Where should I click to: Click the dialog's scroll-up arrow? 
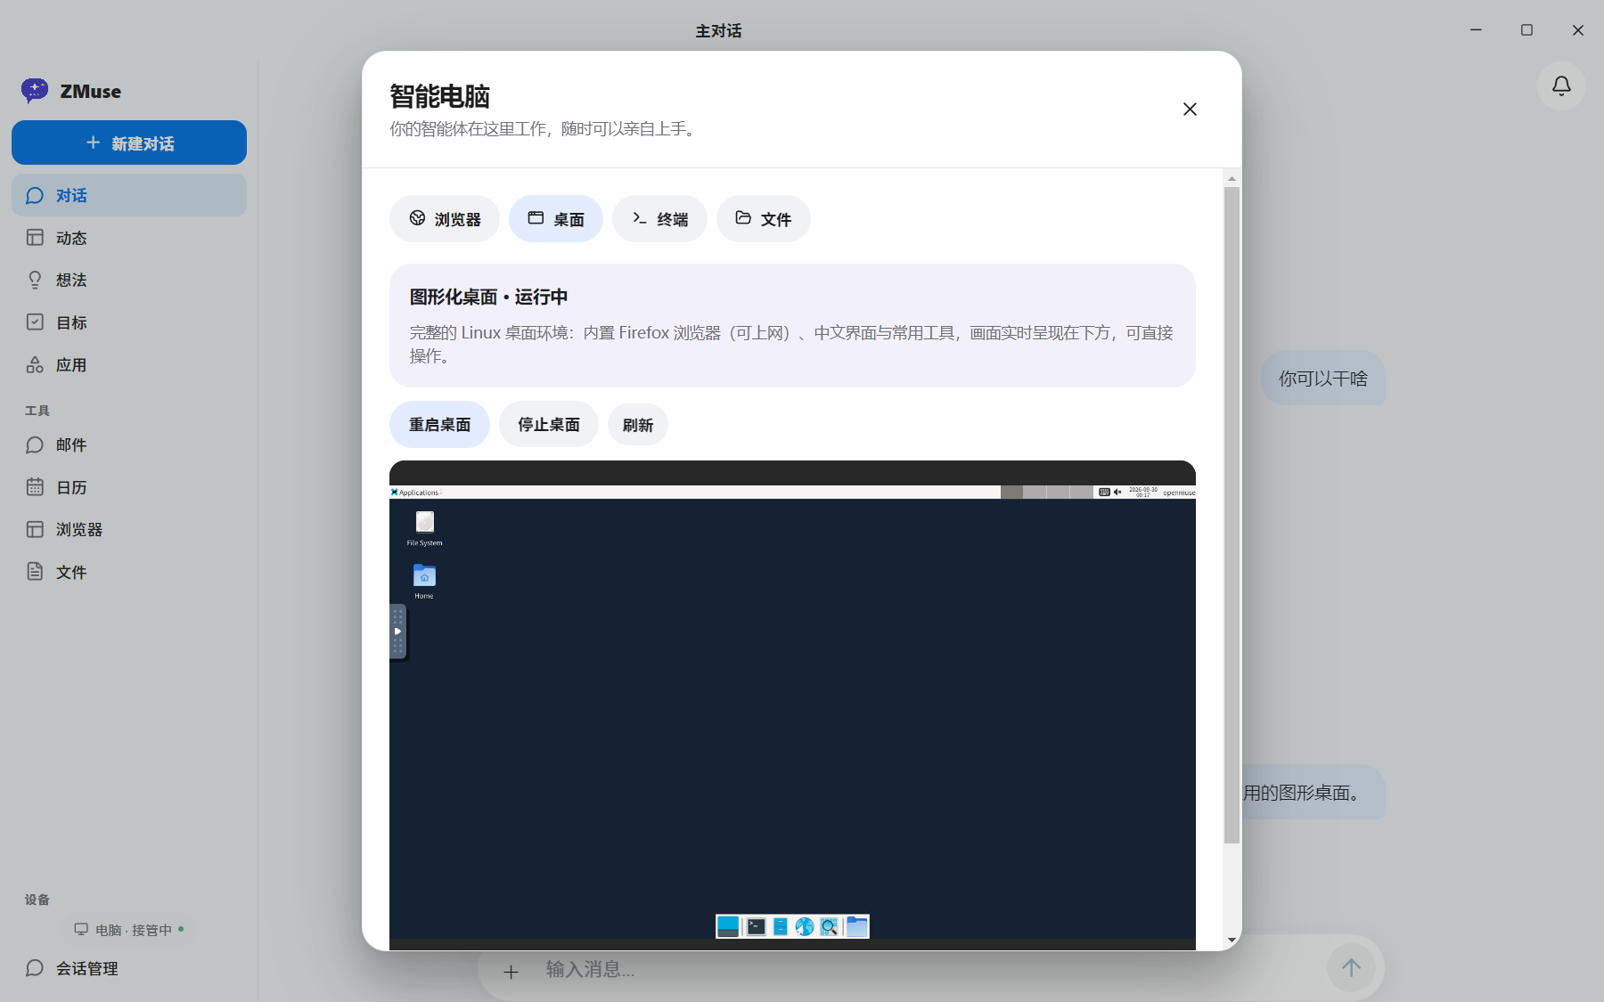point(1232,179)
